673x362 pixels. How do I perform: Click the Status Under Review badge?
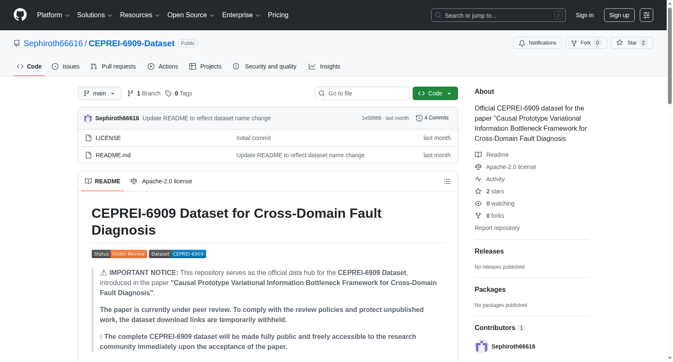pyautogui.click(x=119, y=254)
